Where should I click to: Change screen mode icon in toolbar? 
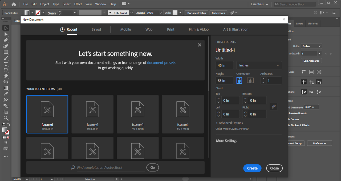[x=6, y=148]
